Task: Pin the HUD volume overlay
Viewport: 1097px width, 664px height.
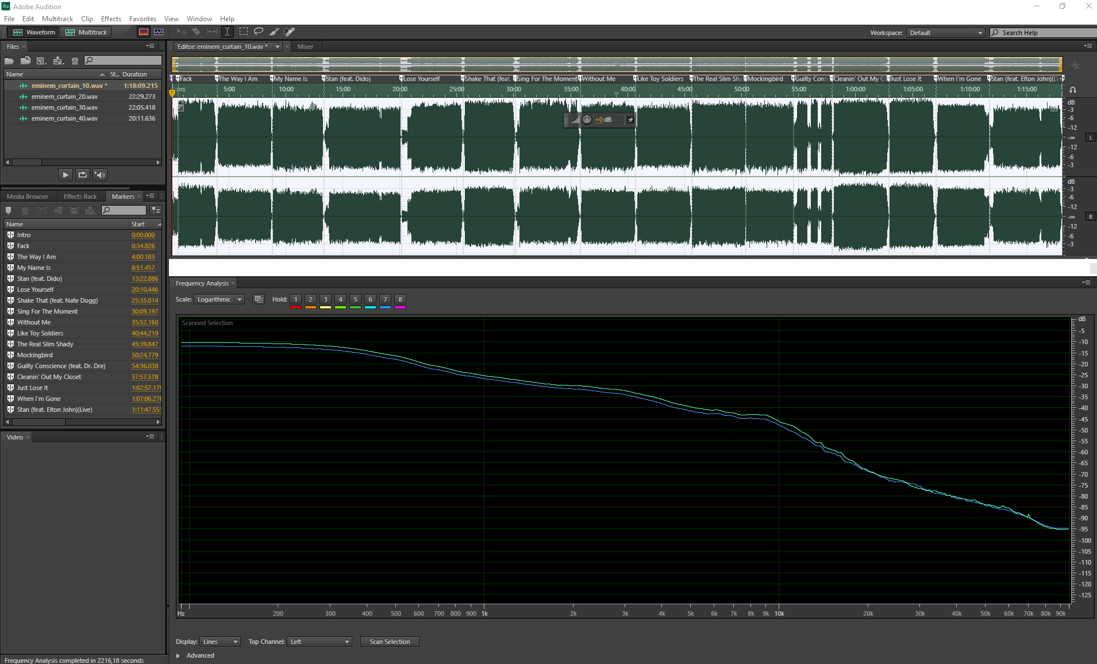Action: [630, 120]
